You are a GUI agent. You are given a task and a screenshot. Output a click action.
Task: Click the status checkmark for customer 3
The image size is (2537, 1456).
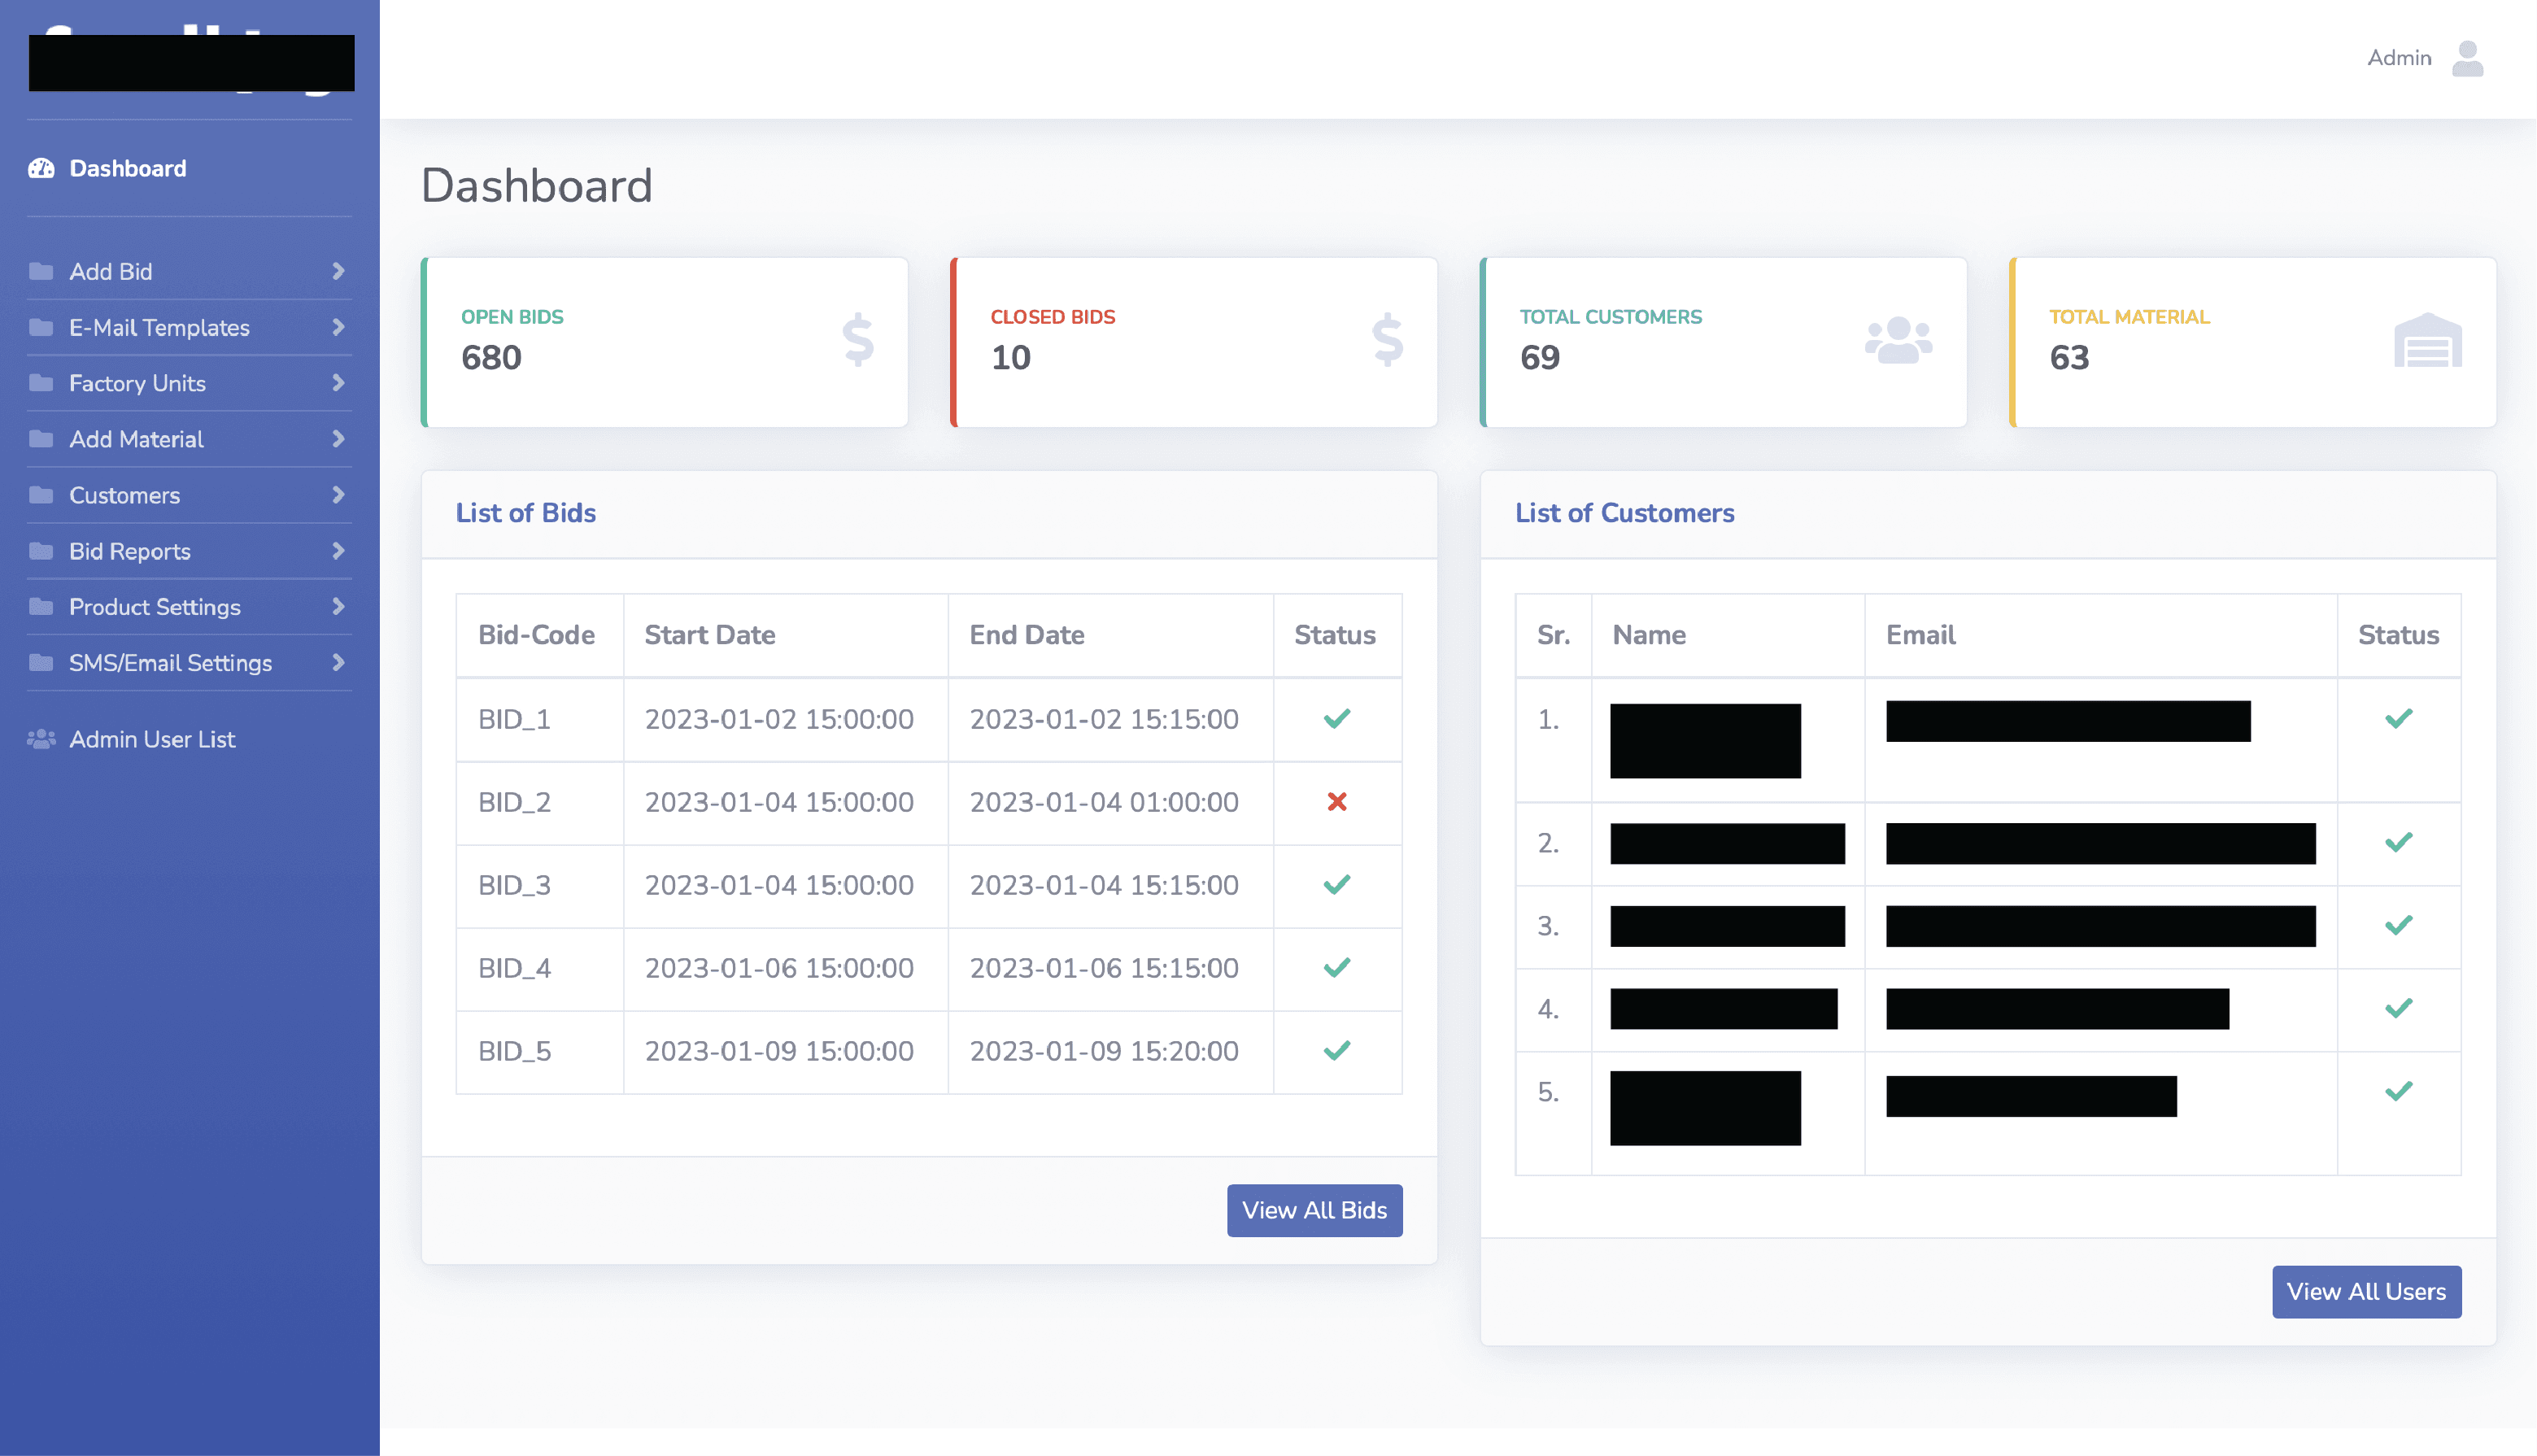(2398, 926)
